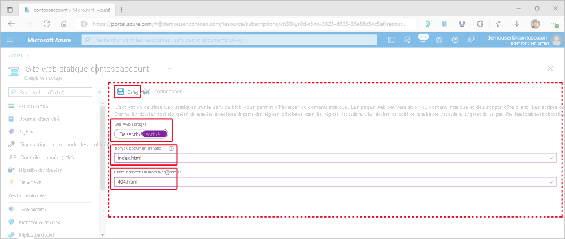The image size is (565, 239).
Task: Click the browser address bar URL
Action: (249, 24)
